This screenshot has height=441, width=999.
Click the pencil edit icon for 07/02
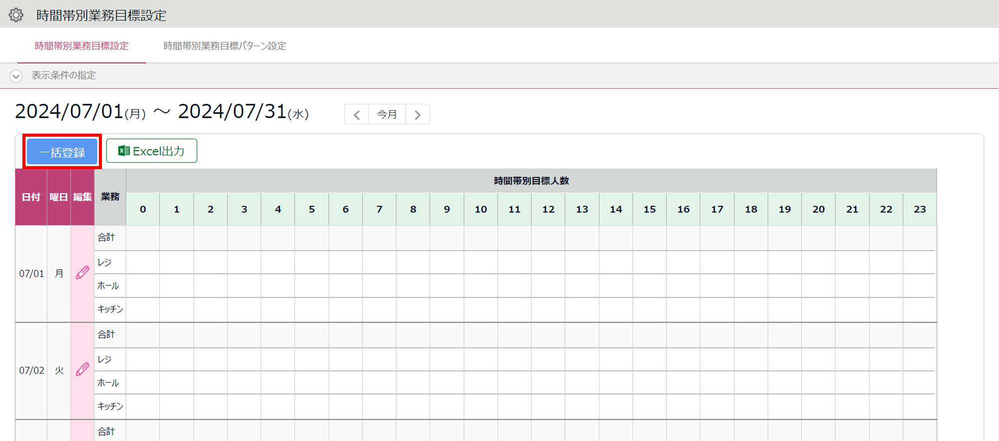click(x=82, y=370)
